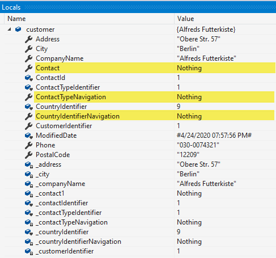Select the _customerIdentifier field row

(x=140, y=251)
